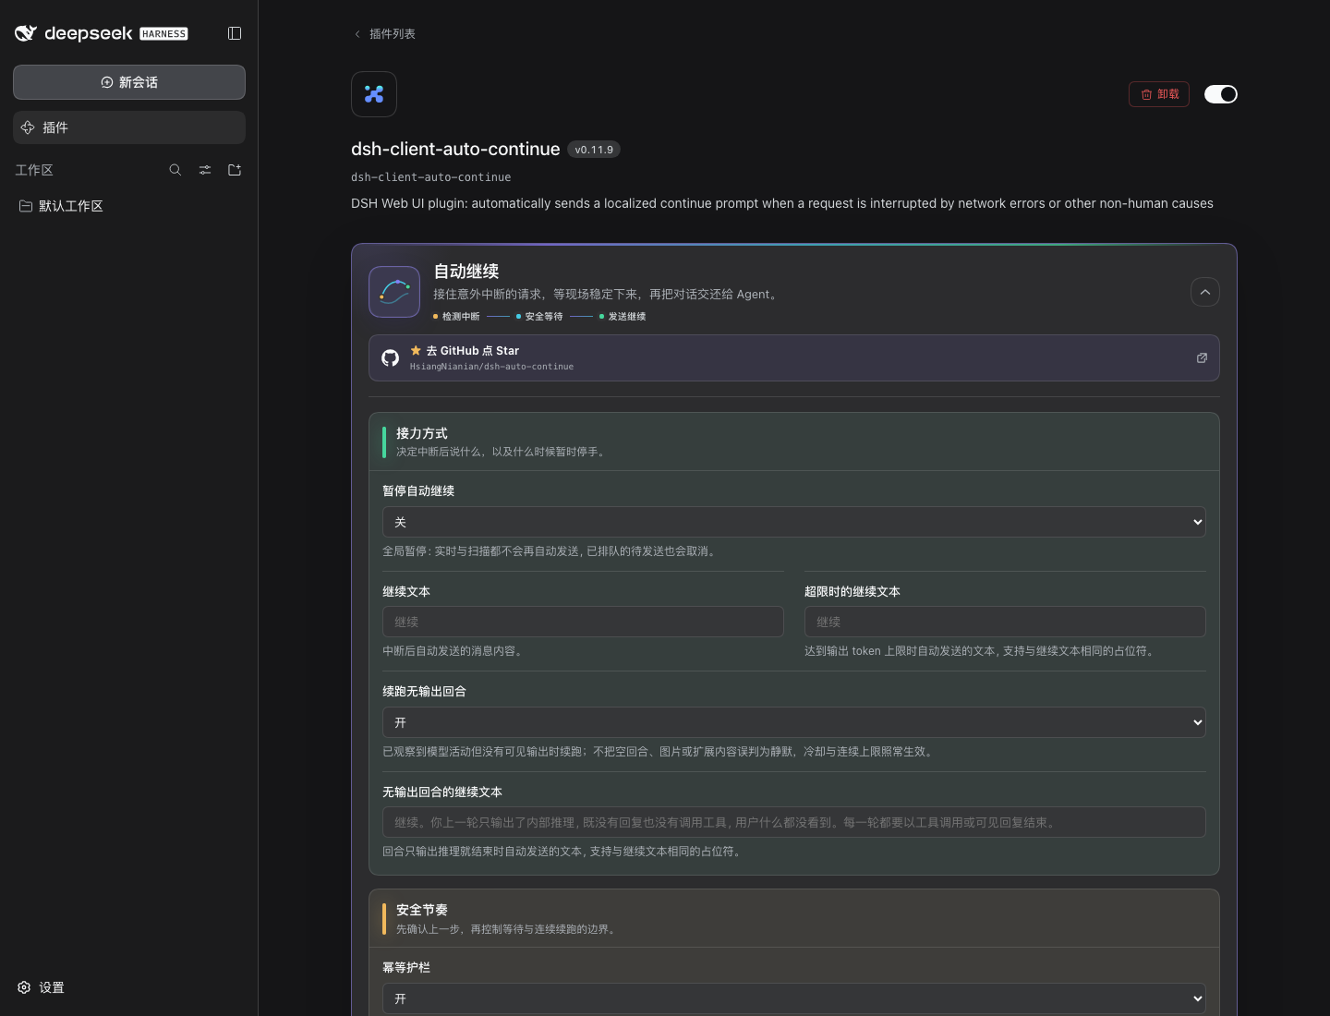
Task: Open the 续跑无输出回合 dropdown
Action: point(794,722)
